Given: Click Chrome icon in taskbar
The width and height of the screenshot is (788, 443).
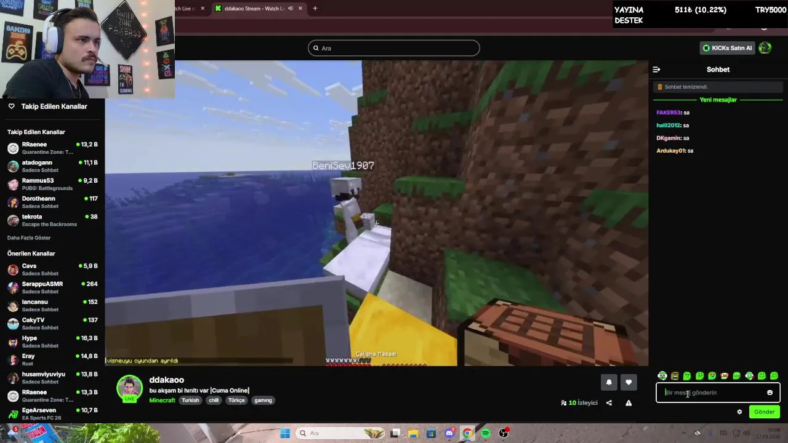Looking at the screenshot, I should pos(467,433).
